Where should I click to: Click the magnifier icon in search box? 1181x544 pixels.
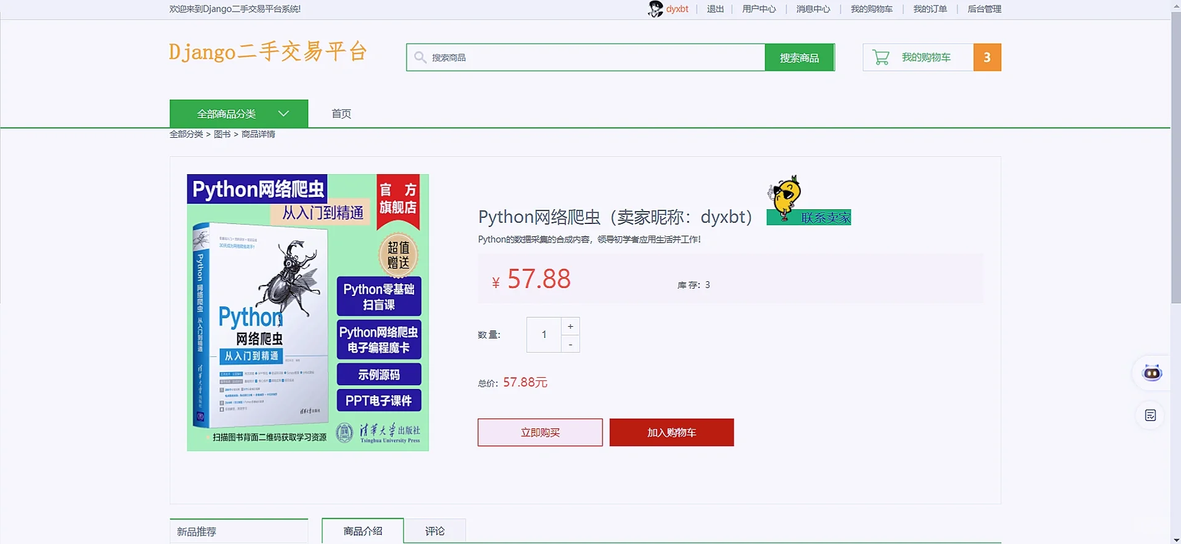[x=420, y=57]
